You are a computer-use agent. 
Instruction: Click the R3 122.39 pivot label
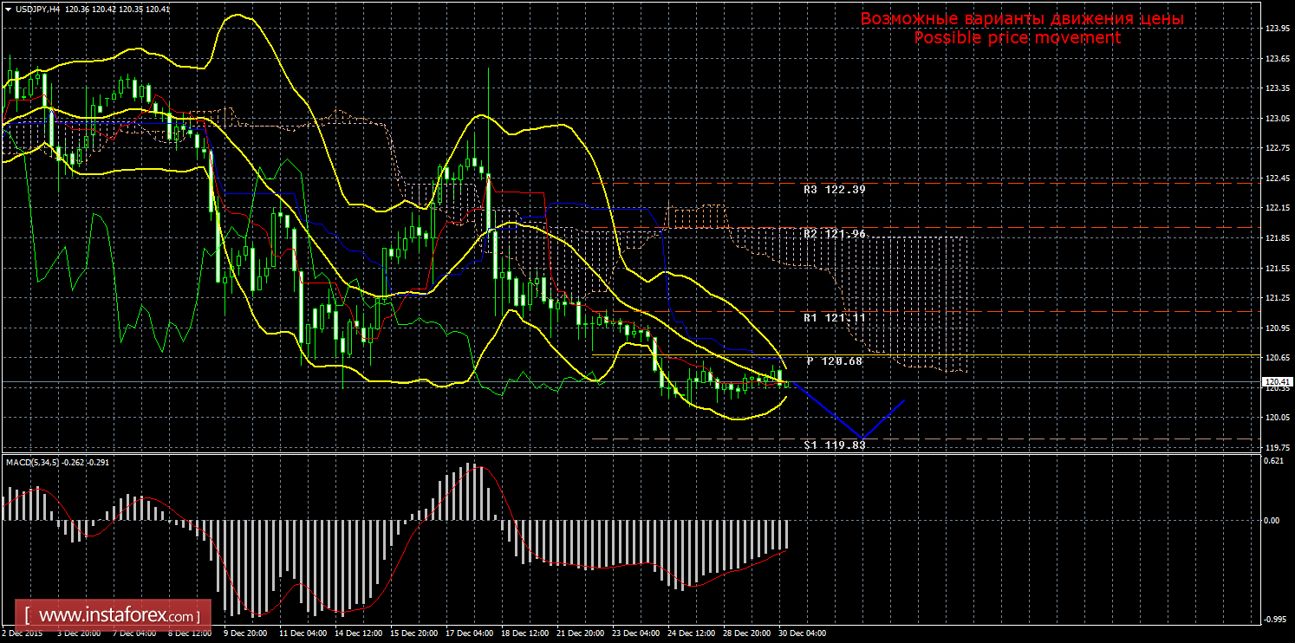[x=834, y=189]
